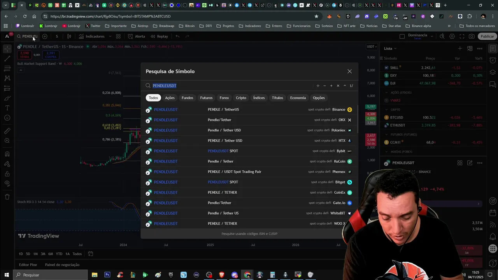Choose PENDLEUSDT result from Bybit

click(249, 151)
